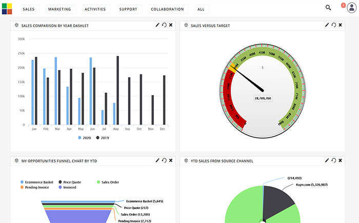This screenshot has height=223, width=359.
Task: Click YTD Sales From Source Channel title
Action: (222, 161)
